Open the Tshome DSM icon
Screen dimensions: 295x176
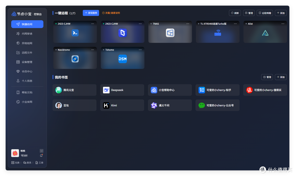tap(122, 59)
